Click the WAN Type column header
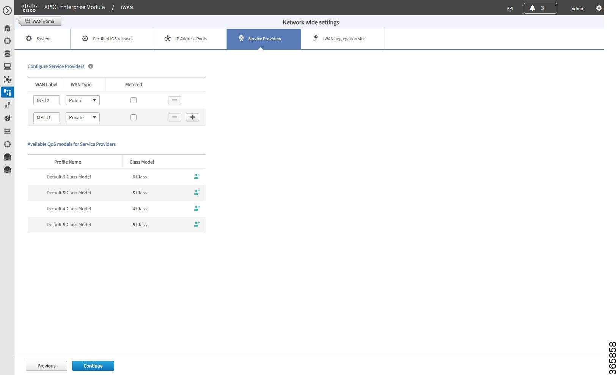Image resolution: width=616 pixels, height=375 pixels. click(x=81, y=85)
